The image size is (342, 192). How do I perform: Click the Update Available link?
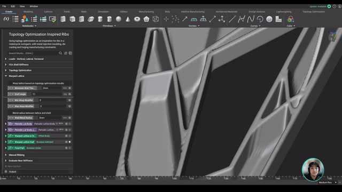(x=318, y=6)
